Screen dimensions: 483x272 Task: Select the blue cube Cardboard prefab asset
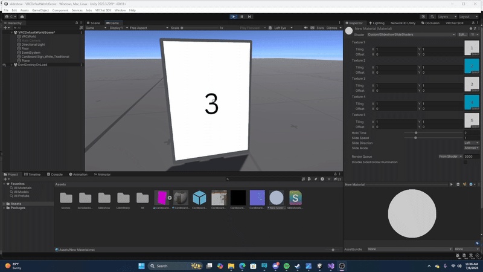click(199, 200)
